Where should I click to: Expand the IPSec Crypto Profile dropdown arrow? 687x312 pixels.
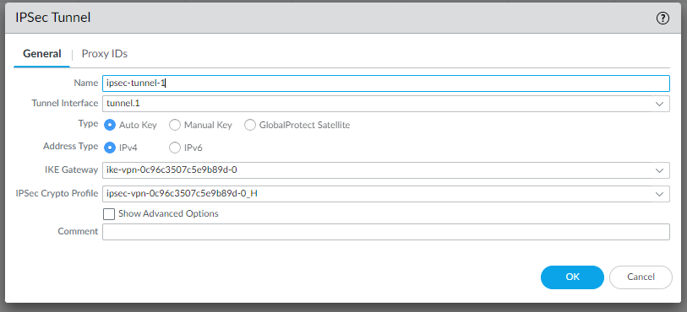click(659, 194)
